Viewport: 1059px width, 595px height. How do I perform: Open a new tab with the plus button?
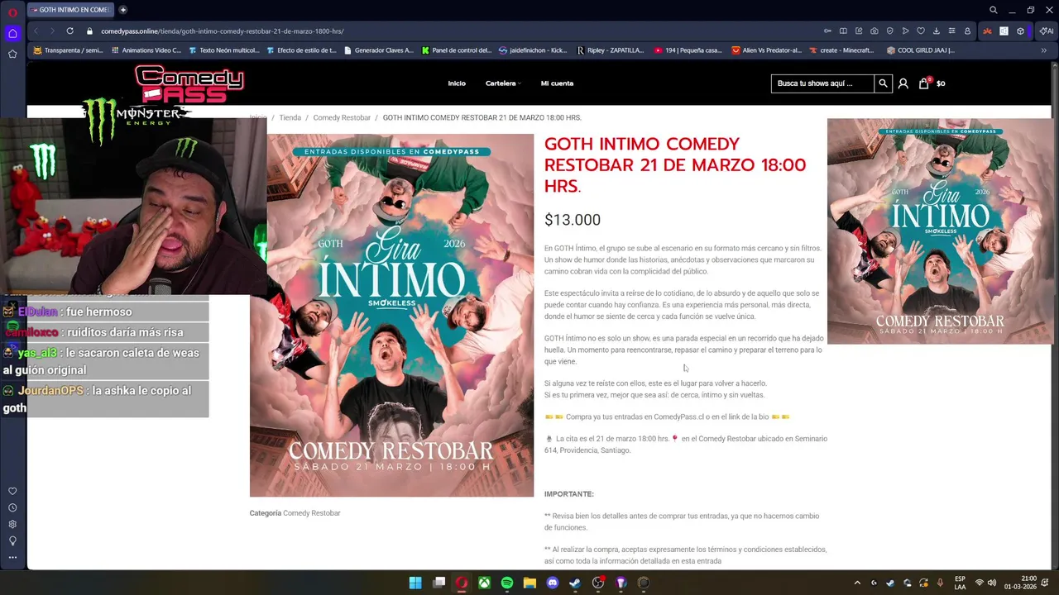(x=123, y=10)
